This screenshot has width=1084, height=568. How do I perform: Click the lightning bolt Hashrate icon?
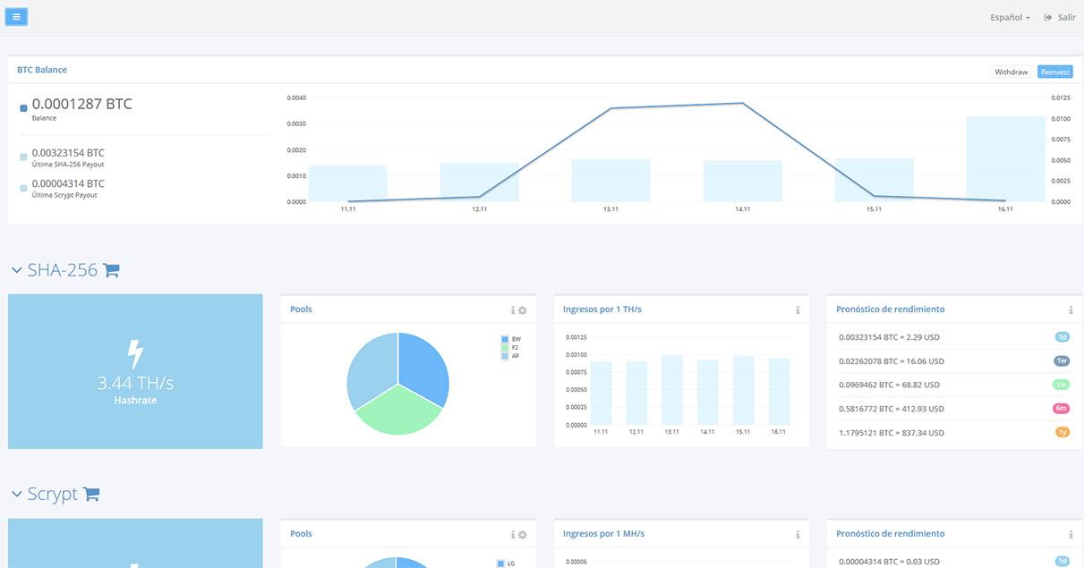[x=135, y=354]
